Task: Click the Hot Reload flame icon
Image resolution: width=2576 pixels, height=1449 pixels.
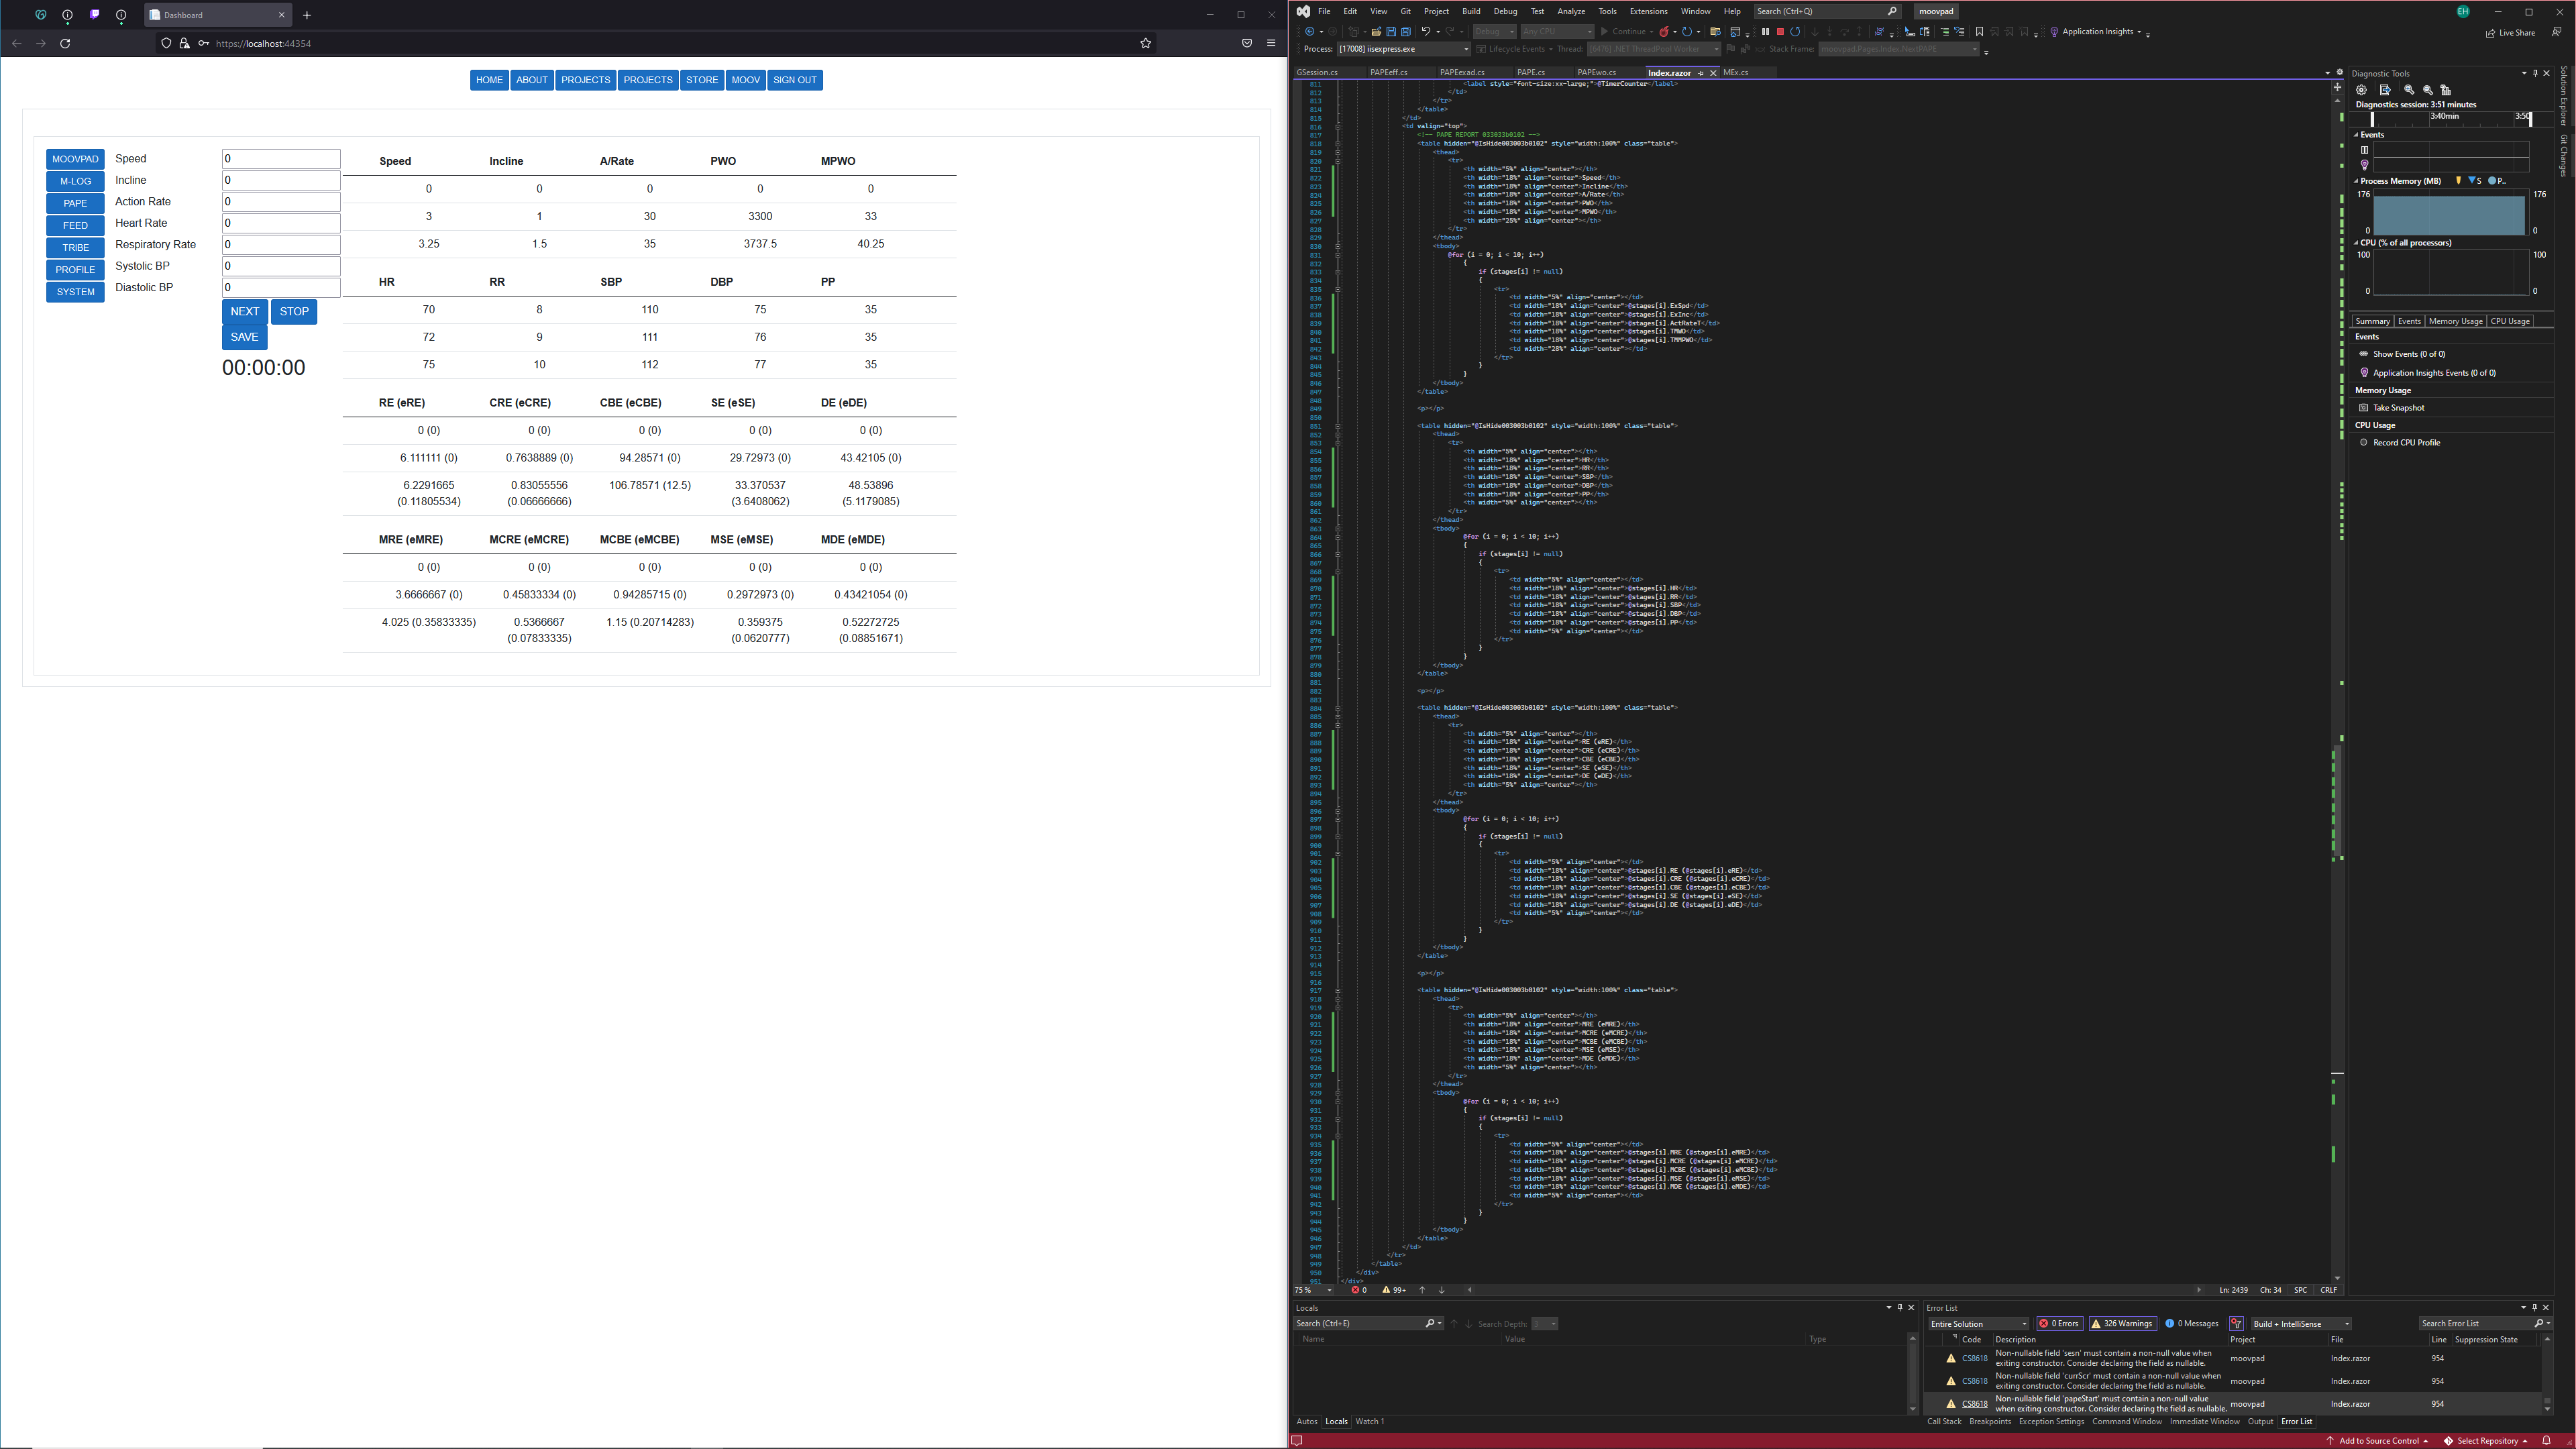Action: 1664,32
